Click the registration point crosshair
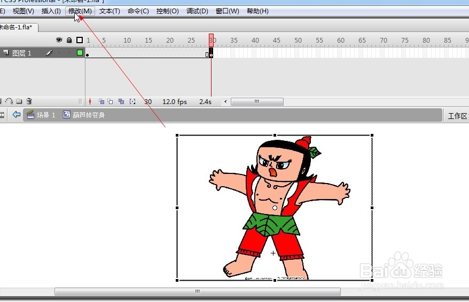This screenshot has height=302, width=469. pyautogui.click(x=273, y=253)
